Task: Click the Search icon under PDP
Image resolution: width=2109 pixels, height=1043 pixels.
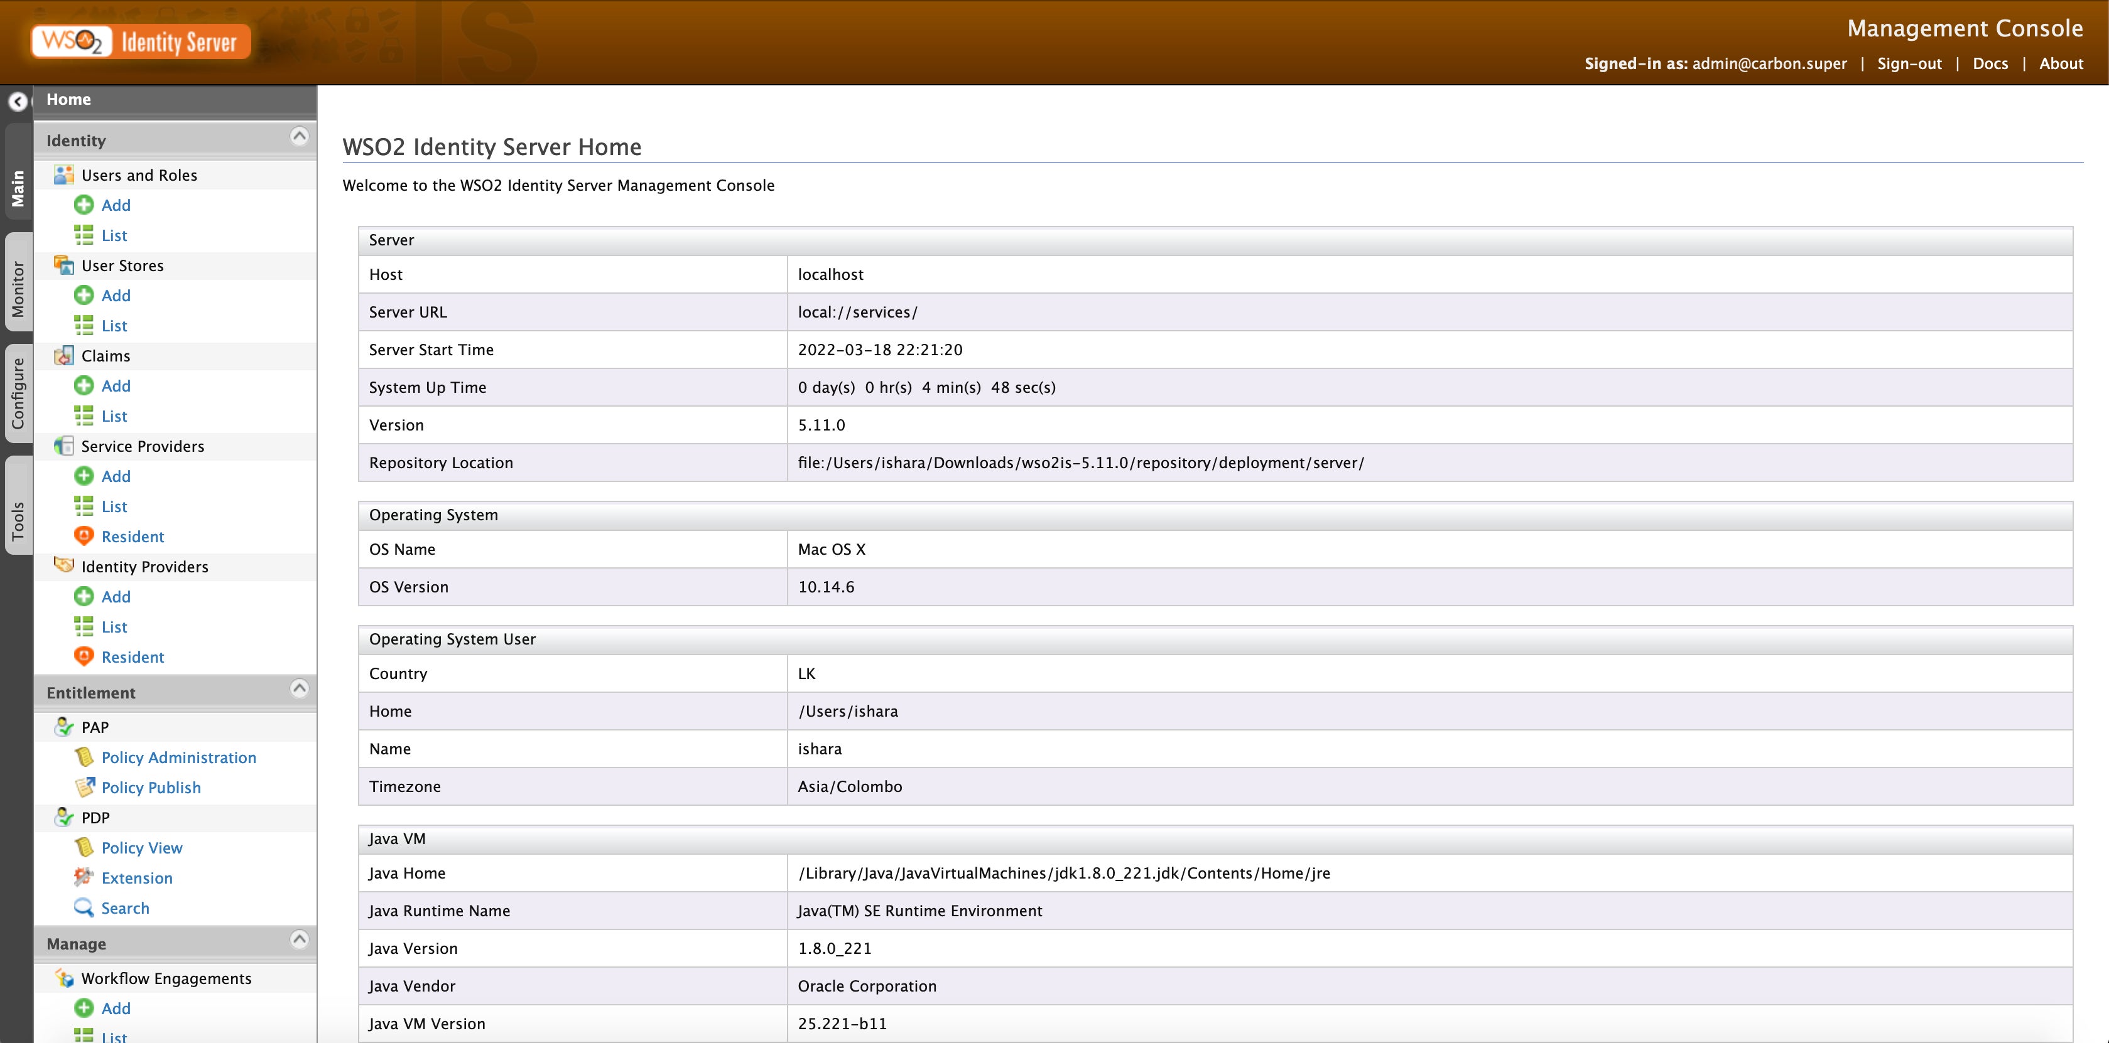Action: coord(84,907)
